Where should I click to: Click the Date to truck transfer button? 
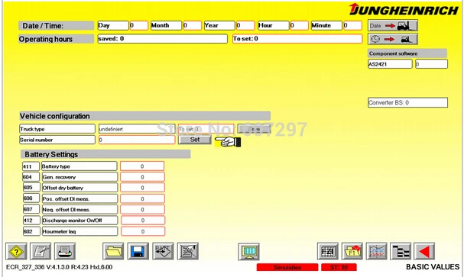coord(393,26)
